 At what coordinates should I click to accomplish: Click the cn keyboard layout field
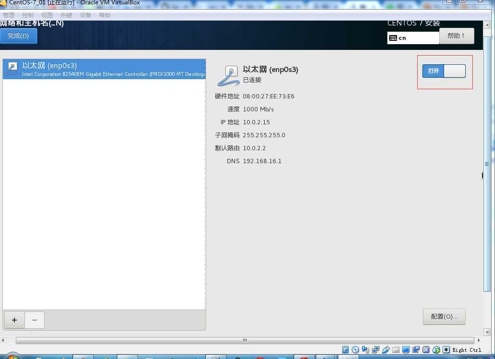(x=413, y=38)
